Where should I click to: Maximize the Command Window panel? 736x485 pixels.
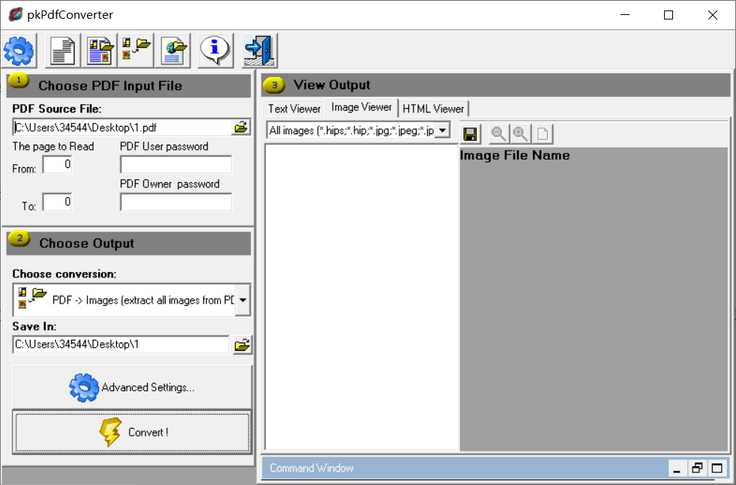click(x=717, y=468)
